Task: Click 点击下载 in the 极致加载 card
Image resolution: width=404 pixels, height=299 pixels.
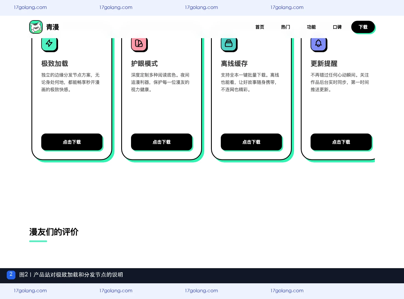Action: [72, 142]
